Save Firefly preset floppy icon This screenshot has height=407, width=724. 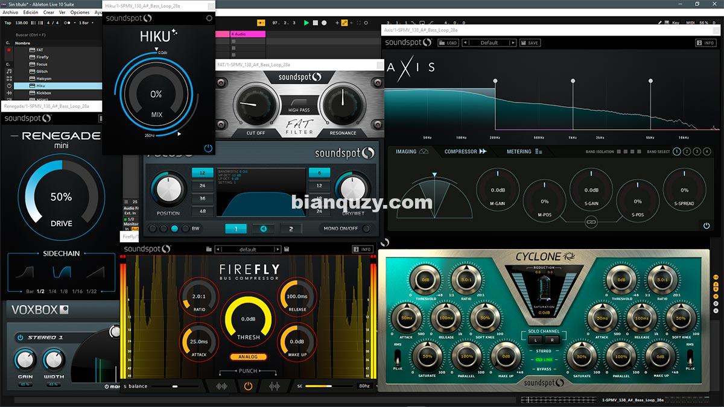287,249
